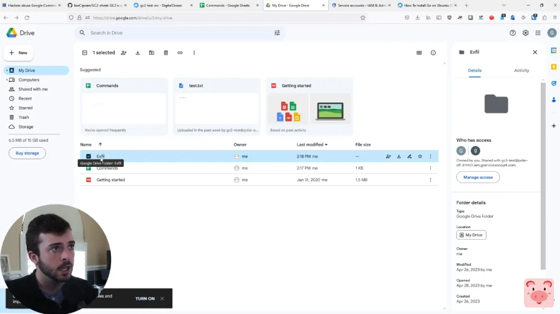Screen dimensions: 560x314
Task: Open Google Keep side panel icon
Action: [553, 67]
